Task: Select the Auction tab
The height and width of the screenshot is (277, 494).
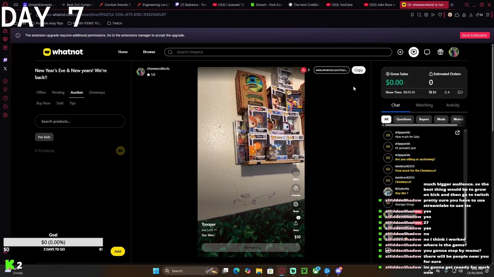Action: [x=77, y=92]
